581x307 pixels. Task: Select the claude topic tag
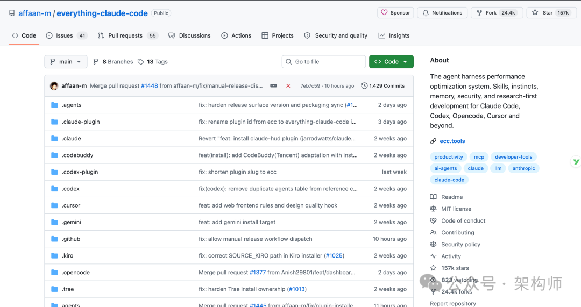[476, 168]
